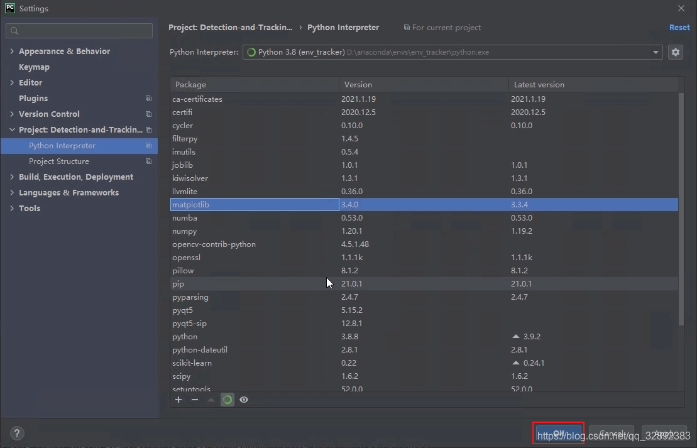Sort by the Version column header
This screenshot has width=697, height=448.
(424, 84)
